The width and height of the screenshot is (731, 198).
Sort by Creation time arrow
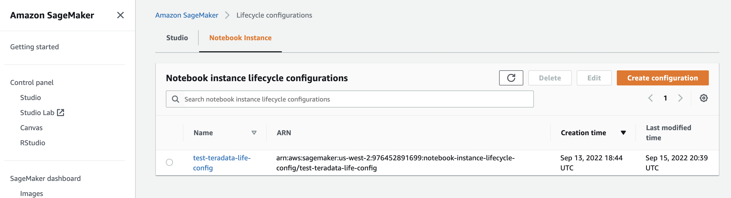tap(623, 133)
